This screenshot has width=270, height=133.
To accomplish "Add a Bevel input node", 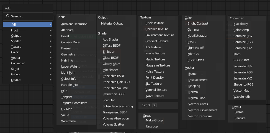I will 65,36.
